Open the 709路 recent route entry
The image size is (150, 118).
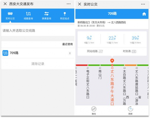tap(38, 53)
